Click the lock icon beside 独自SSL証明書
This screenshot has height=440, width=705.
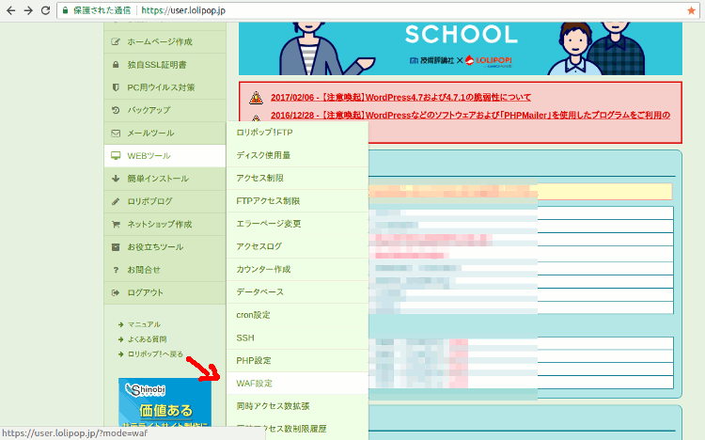[116, 65]
